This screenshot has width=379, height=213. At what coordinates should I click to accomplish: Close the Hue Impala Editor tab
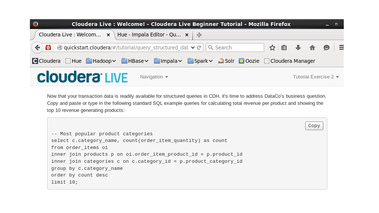coord(187,35)
